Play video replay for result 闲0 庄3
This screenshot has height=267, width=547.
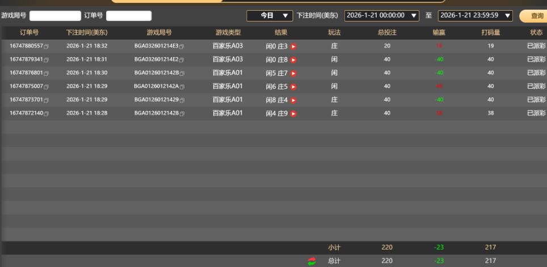click(x=293, y=46)
